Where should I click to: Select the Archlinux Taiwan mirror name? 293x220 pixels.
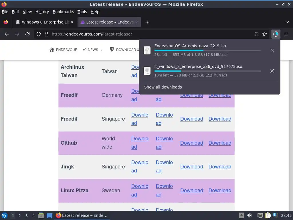(x=72, y=71)
